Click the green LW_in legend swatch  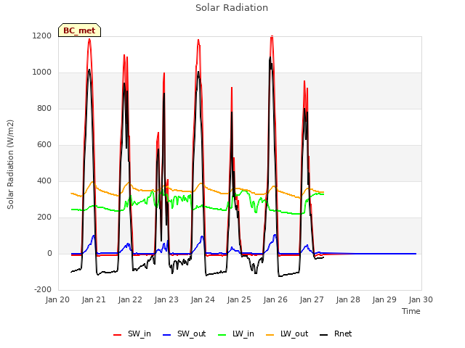[x=222, y=335]
